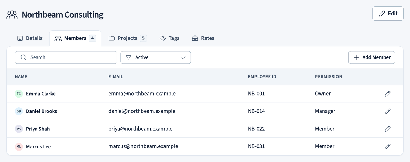This screenshot has width=410, height=162.
Task: Click the edit pencil for Emma Clarke
Action: [x=387, y=94]
